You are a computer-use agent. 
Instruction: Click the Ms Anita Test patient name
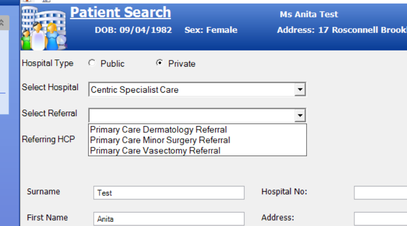click(309, 15)
